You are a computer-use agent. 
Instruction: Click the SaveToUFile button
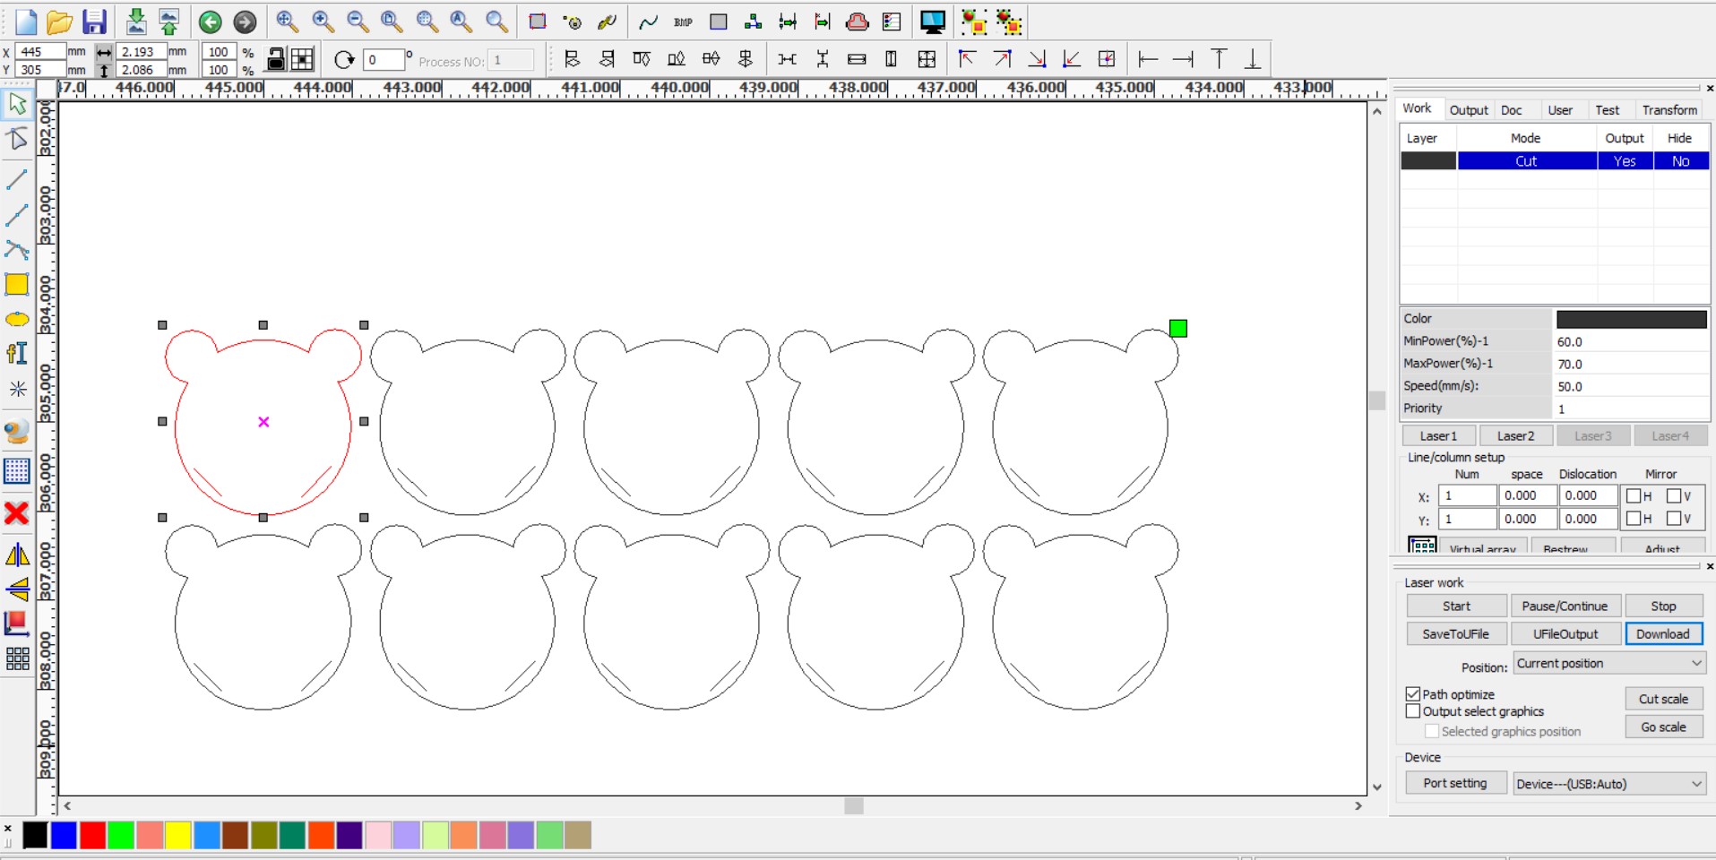pyautogui.click(x=1456, y=634)
